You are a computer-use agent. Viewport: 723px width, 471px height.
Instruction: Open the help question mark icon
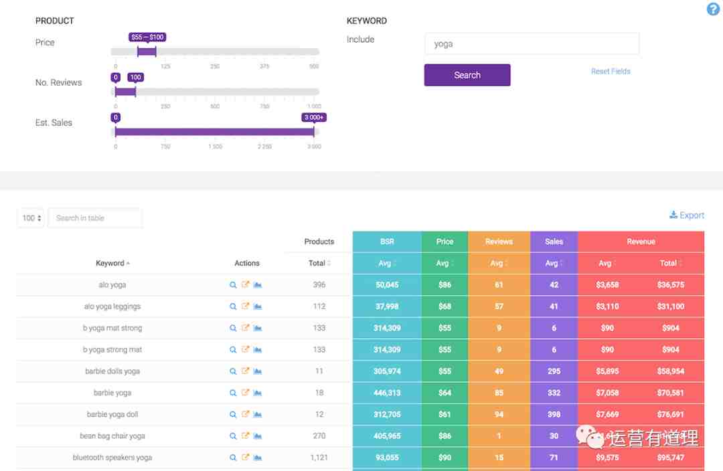click(x=713, y=9)
